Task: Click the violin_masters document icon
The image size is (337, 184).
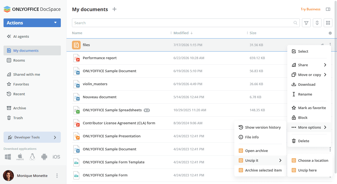Action: coord(76,84)
